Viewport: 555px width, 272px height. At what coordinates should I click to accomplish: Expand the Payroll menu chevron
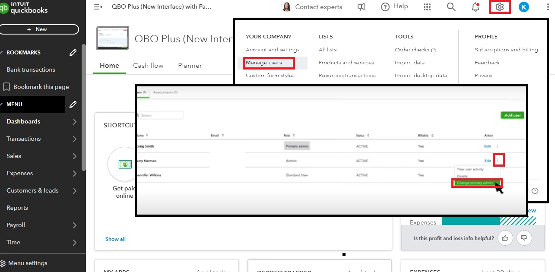pos(75,225)
